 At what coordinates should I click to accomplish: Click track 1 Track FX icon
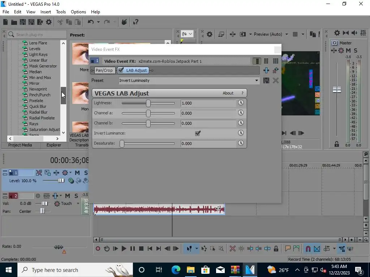click(56, 173)
